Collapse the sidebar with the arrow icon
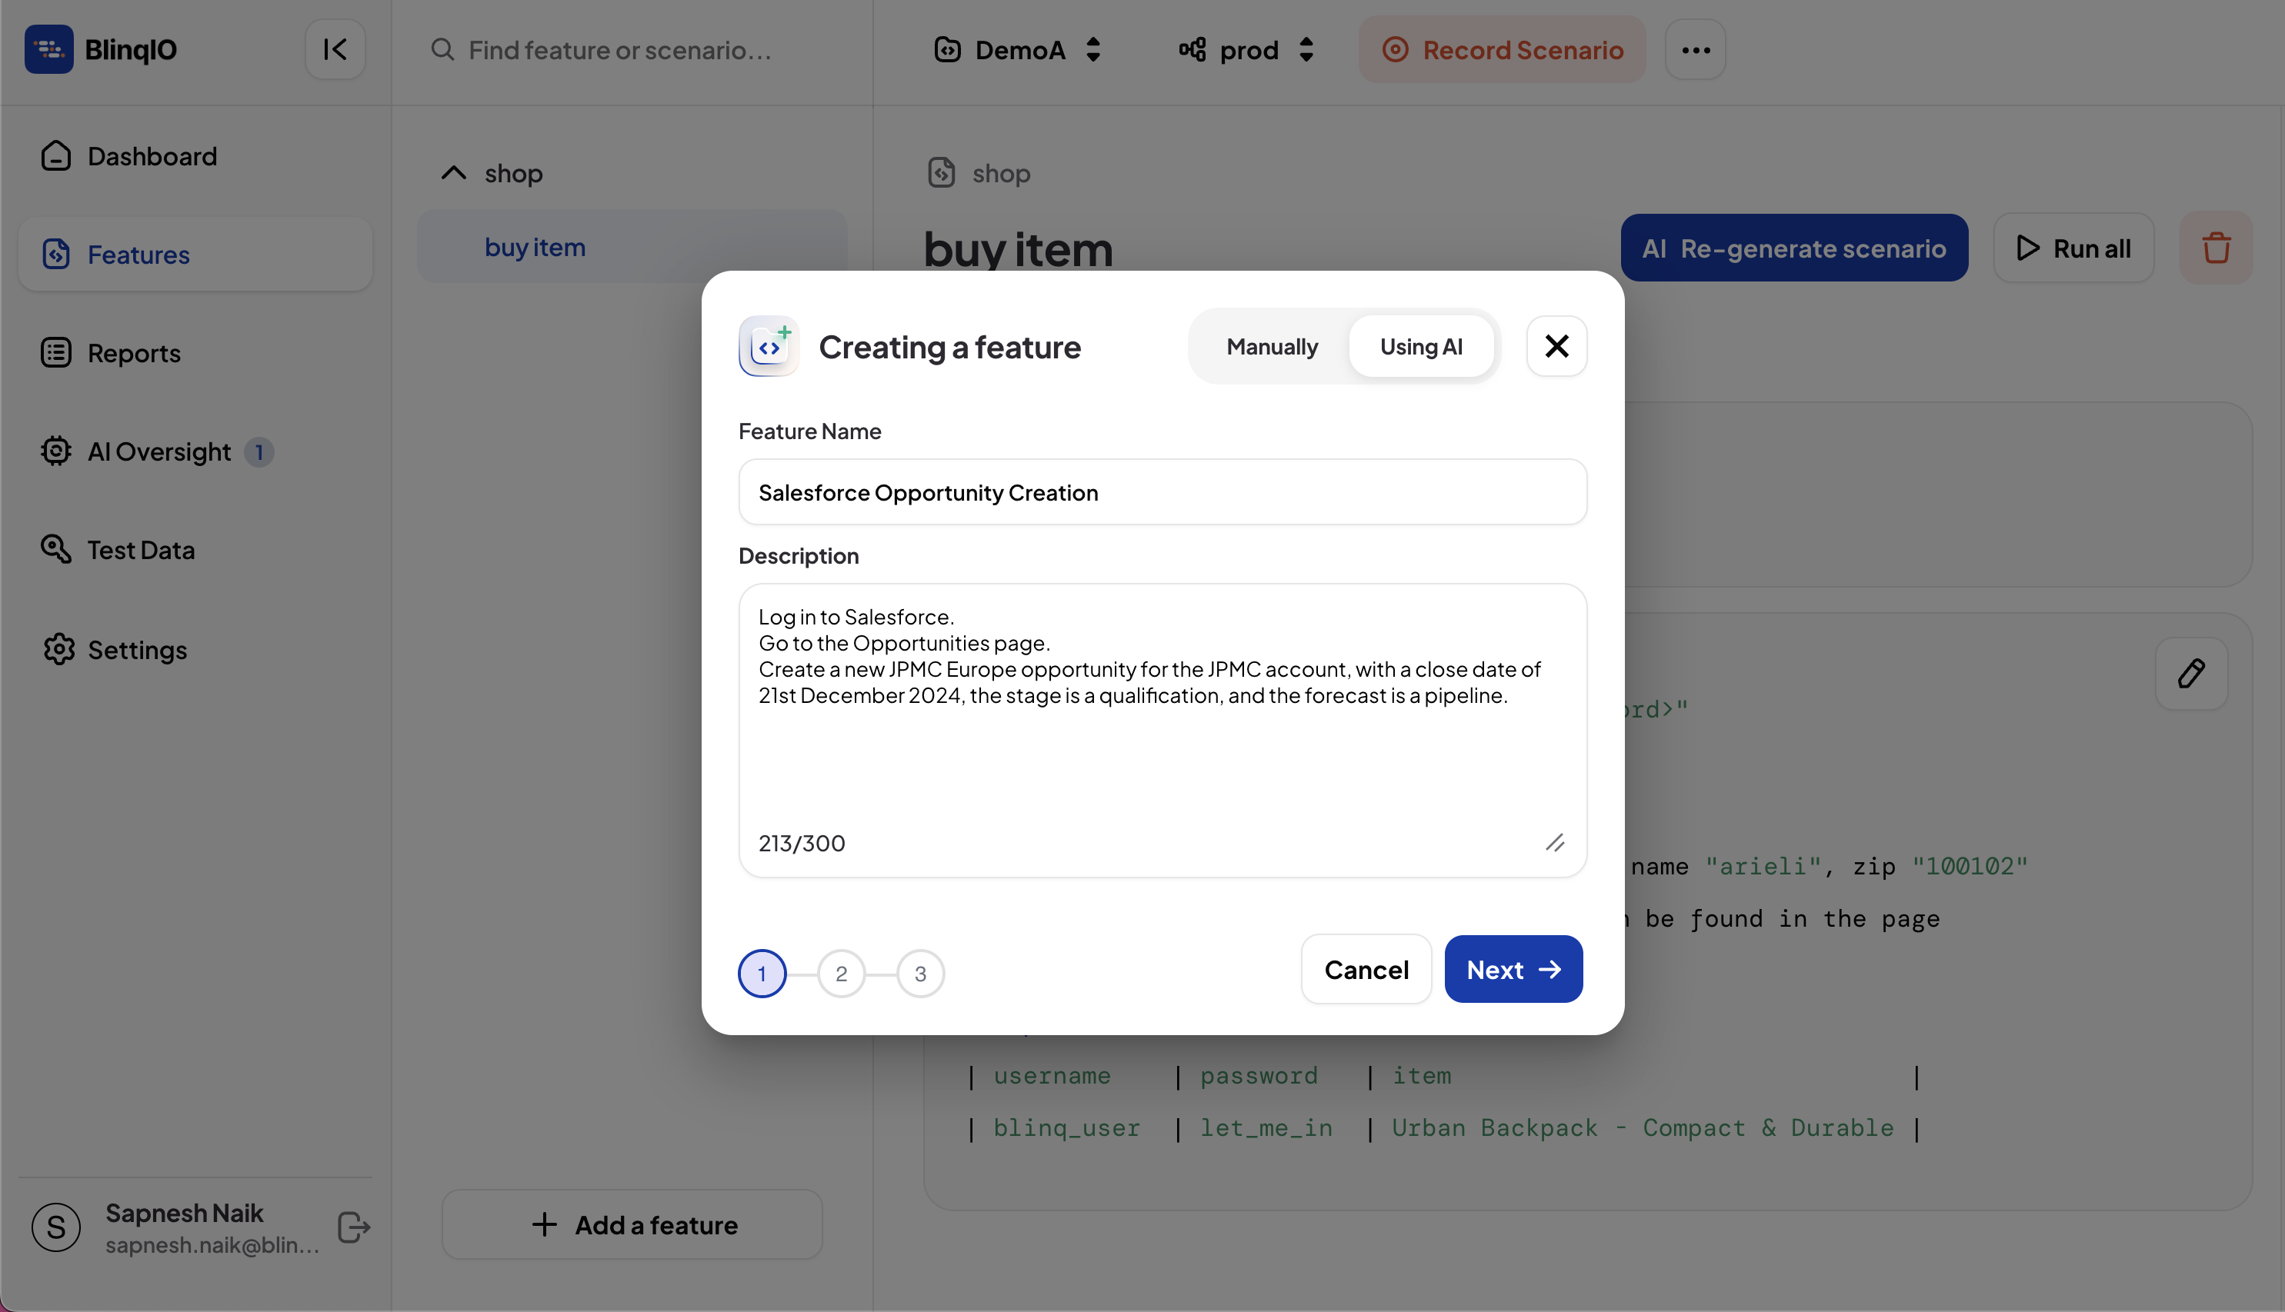This screenshot has height=1312, width=2285. tap(335, 49)
